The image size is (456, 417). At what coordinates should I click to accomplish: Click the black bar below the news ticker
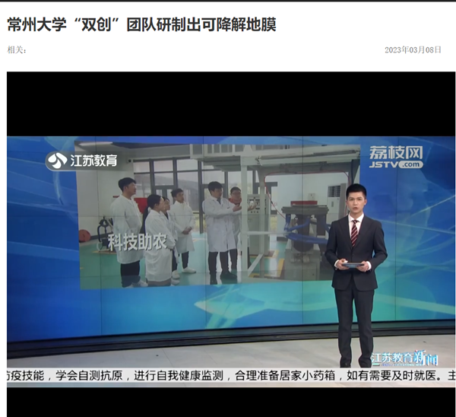pos(228,402)
